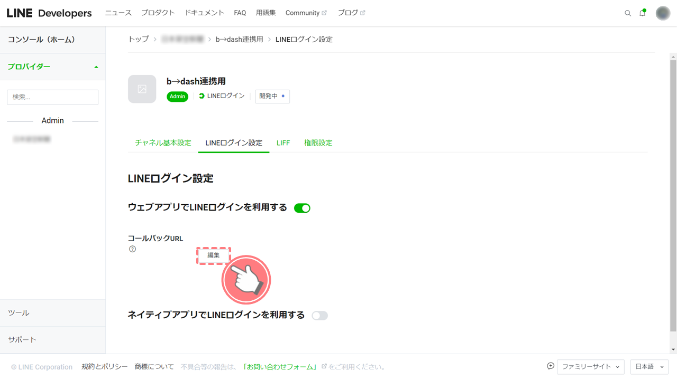
Task: Open 規約とポリシー footer link
Action: pyautogui.click(x=105, y=367)
